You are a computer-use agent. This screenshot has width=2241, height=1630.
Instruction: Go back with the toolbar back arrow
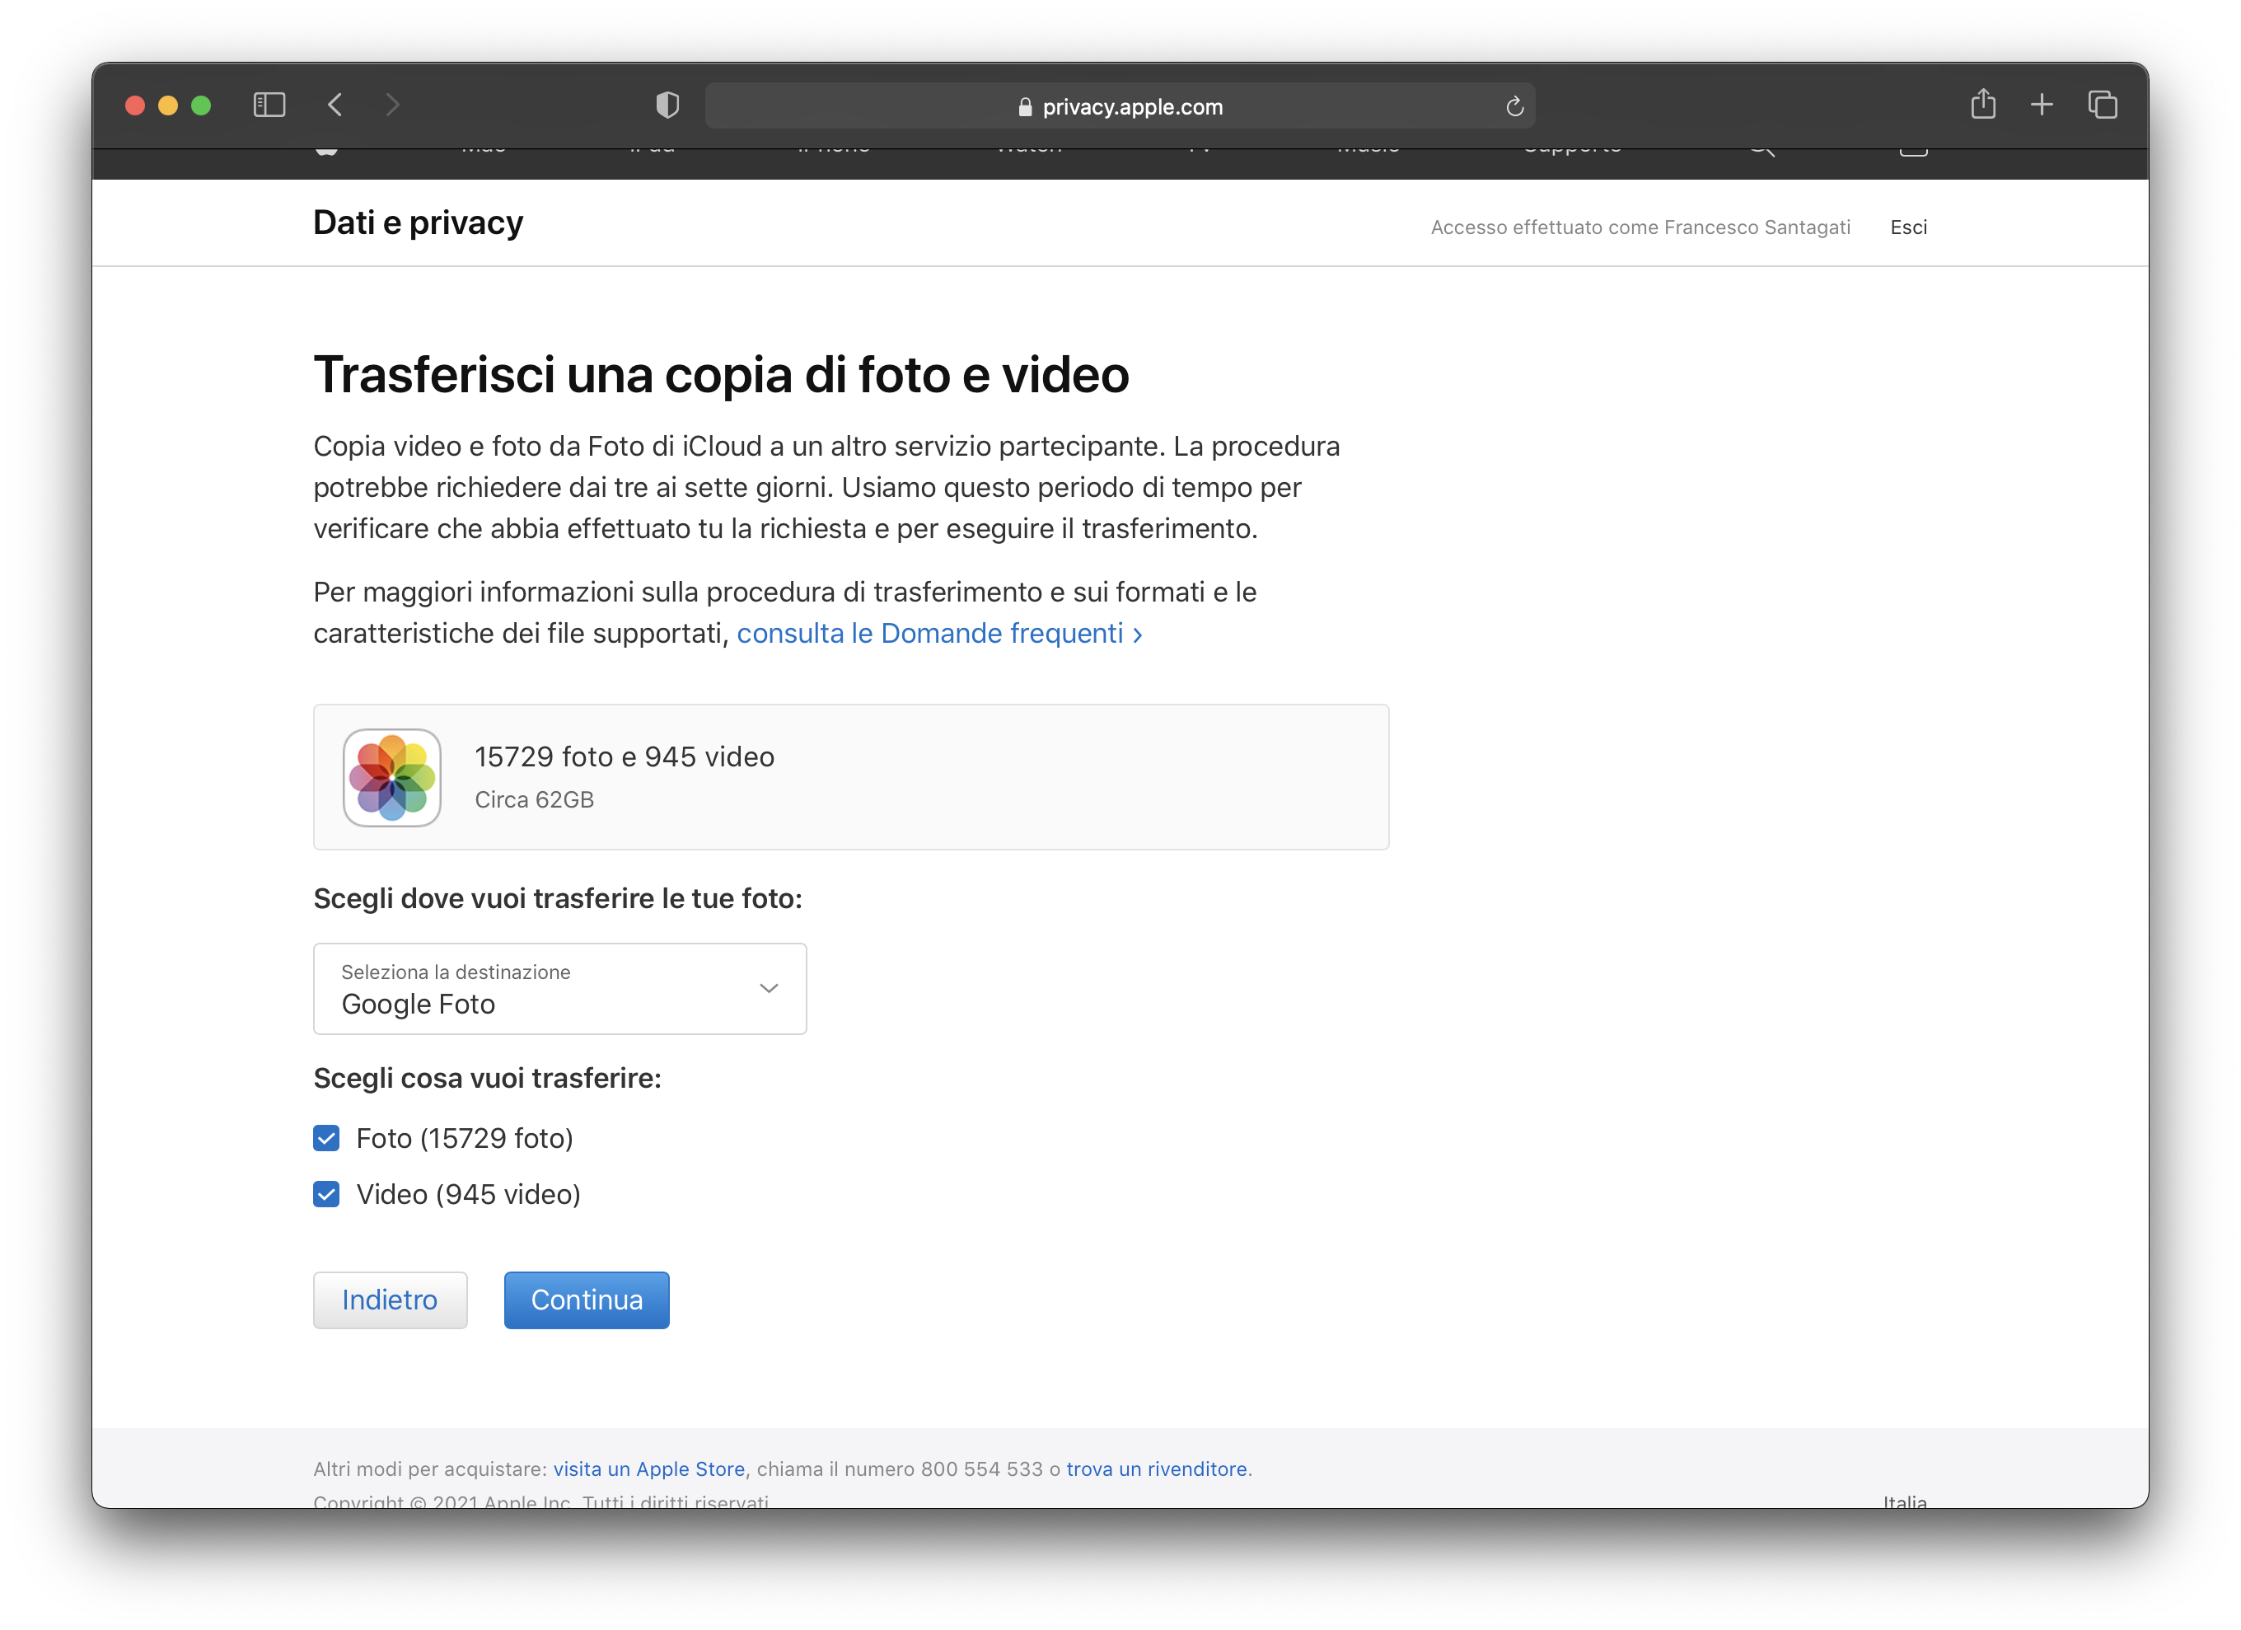[336, 105]
